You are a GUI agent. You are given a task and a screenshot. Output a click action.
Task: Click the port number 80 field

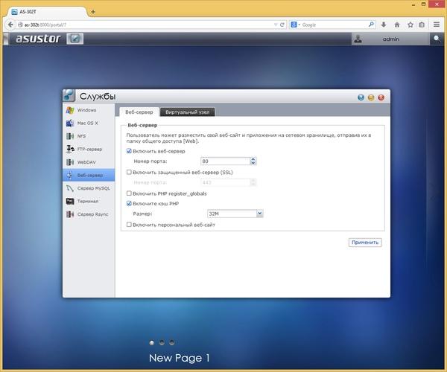coord(225,161)
